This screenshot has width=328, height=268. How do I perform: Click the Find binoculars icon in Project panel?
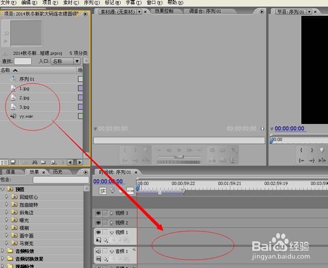pyautogui.click(x=34, y=162)
